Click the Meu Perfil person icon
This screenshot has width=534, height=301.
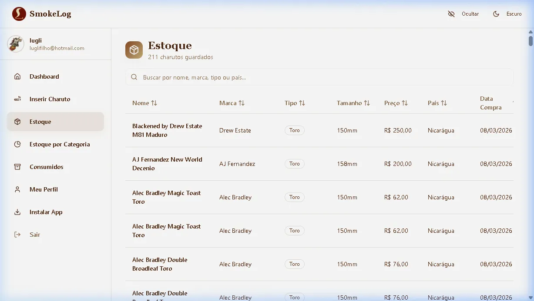(17, 189)
